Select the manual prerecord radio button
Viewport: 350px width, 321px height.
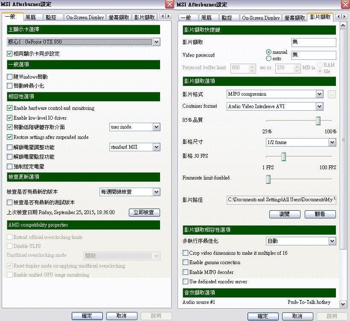[x=269, y=52]
